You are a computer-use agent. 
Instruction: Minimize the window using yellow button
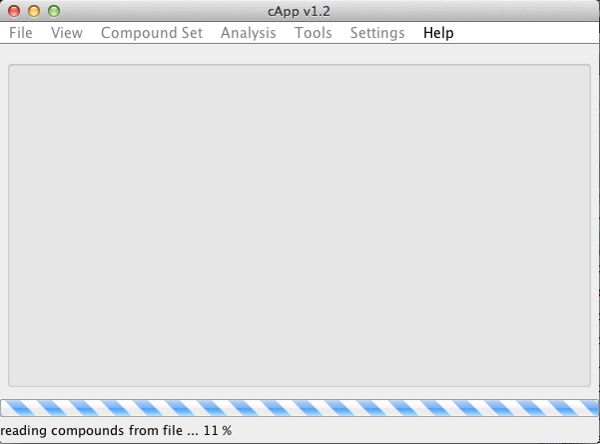(x=34, y=11)
